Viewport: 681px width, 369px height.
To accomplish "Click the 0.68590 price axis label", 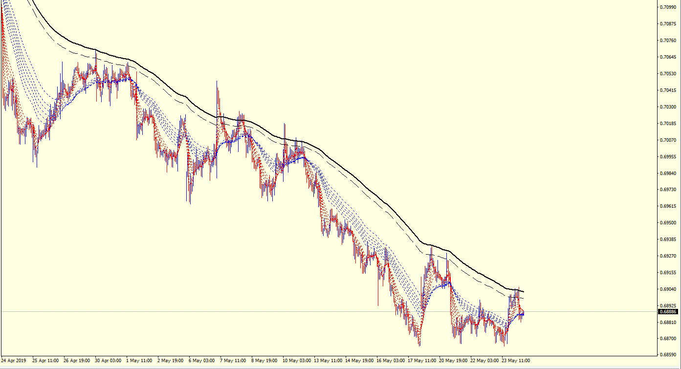I will 667,355.
